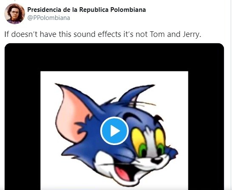Click the word "Polombiana" in display name
The height and width of the screenshot is (190, 232).
[x=128, y=10]
